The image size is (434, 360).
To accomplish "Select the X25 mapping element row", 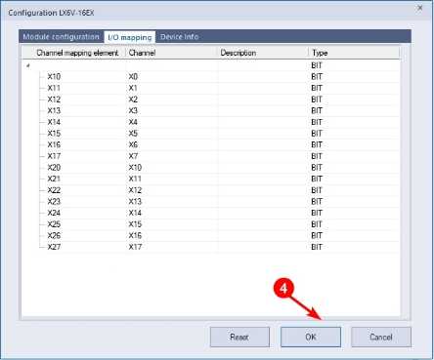I will coord(210,224).
